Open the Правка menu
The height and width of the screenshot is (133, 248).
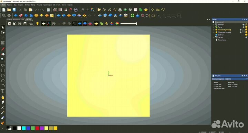[10, 5]
